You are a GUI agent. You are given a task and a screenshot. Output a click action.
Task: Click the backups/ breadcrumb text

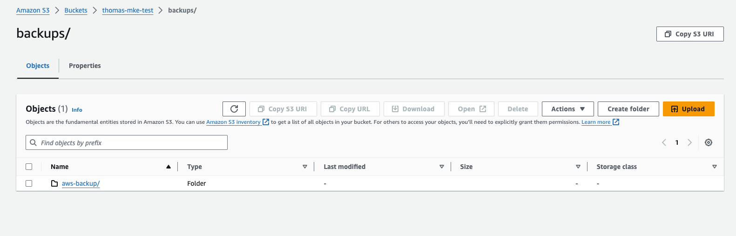pyautogui.click(x=182, y=10)
